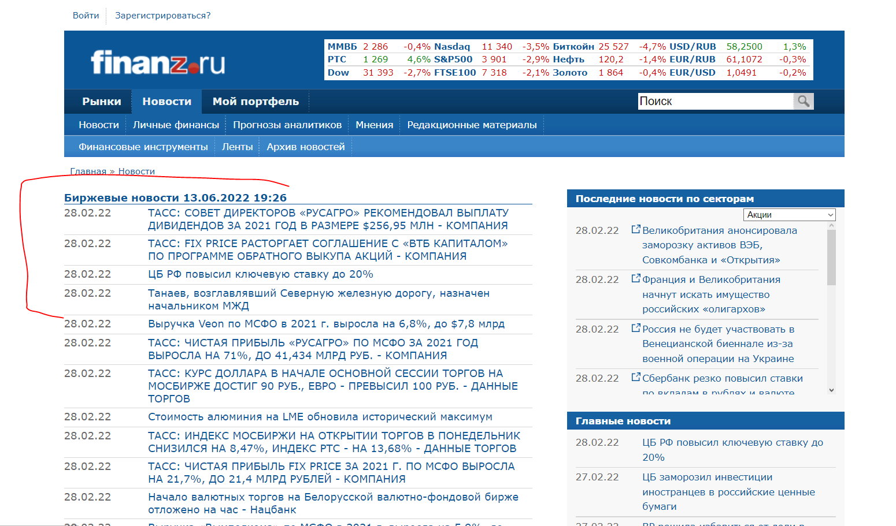Screen dimensions: 896x526
Task: Focus the Поиск search field
Action: [716, 101]
